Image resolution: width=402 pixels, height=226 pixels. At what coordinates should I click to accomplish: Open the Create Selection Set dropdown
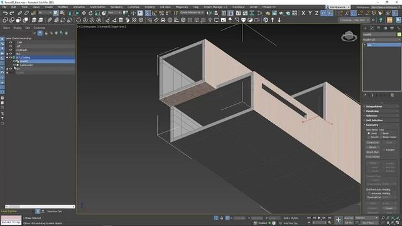pos(192,13)
